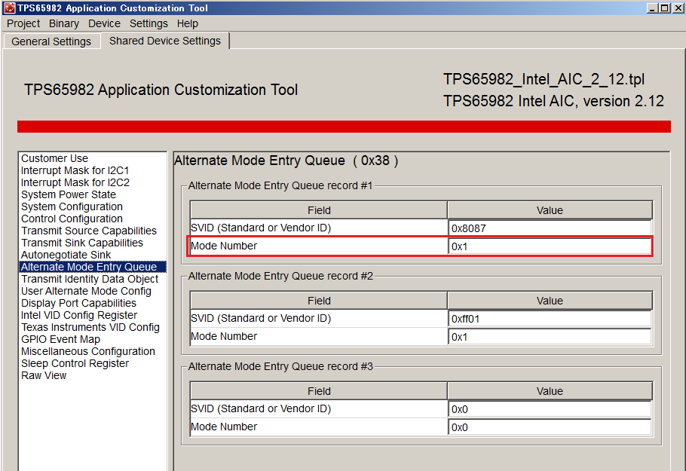The width and height of the screenshot is (686, 471).
Task: Click the Value column header in record #2
Action: pyautogui.click(x=550, y=301)
